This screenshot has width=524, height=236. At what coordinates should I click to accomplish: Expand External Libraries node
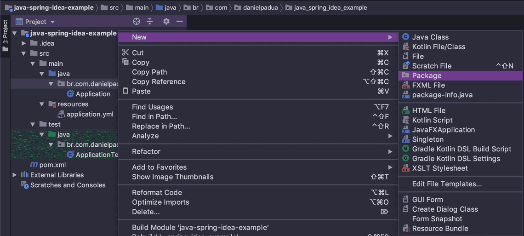[x=14, y=175]
